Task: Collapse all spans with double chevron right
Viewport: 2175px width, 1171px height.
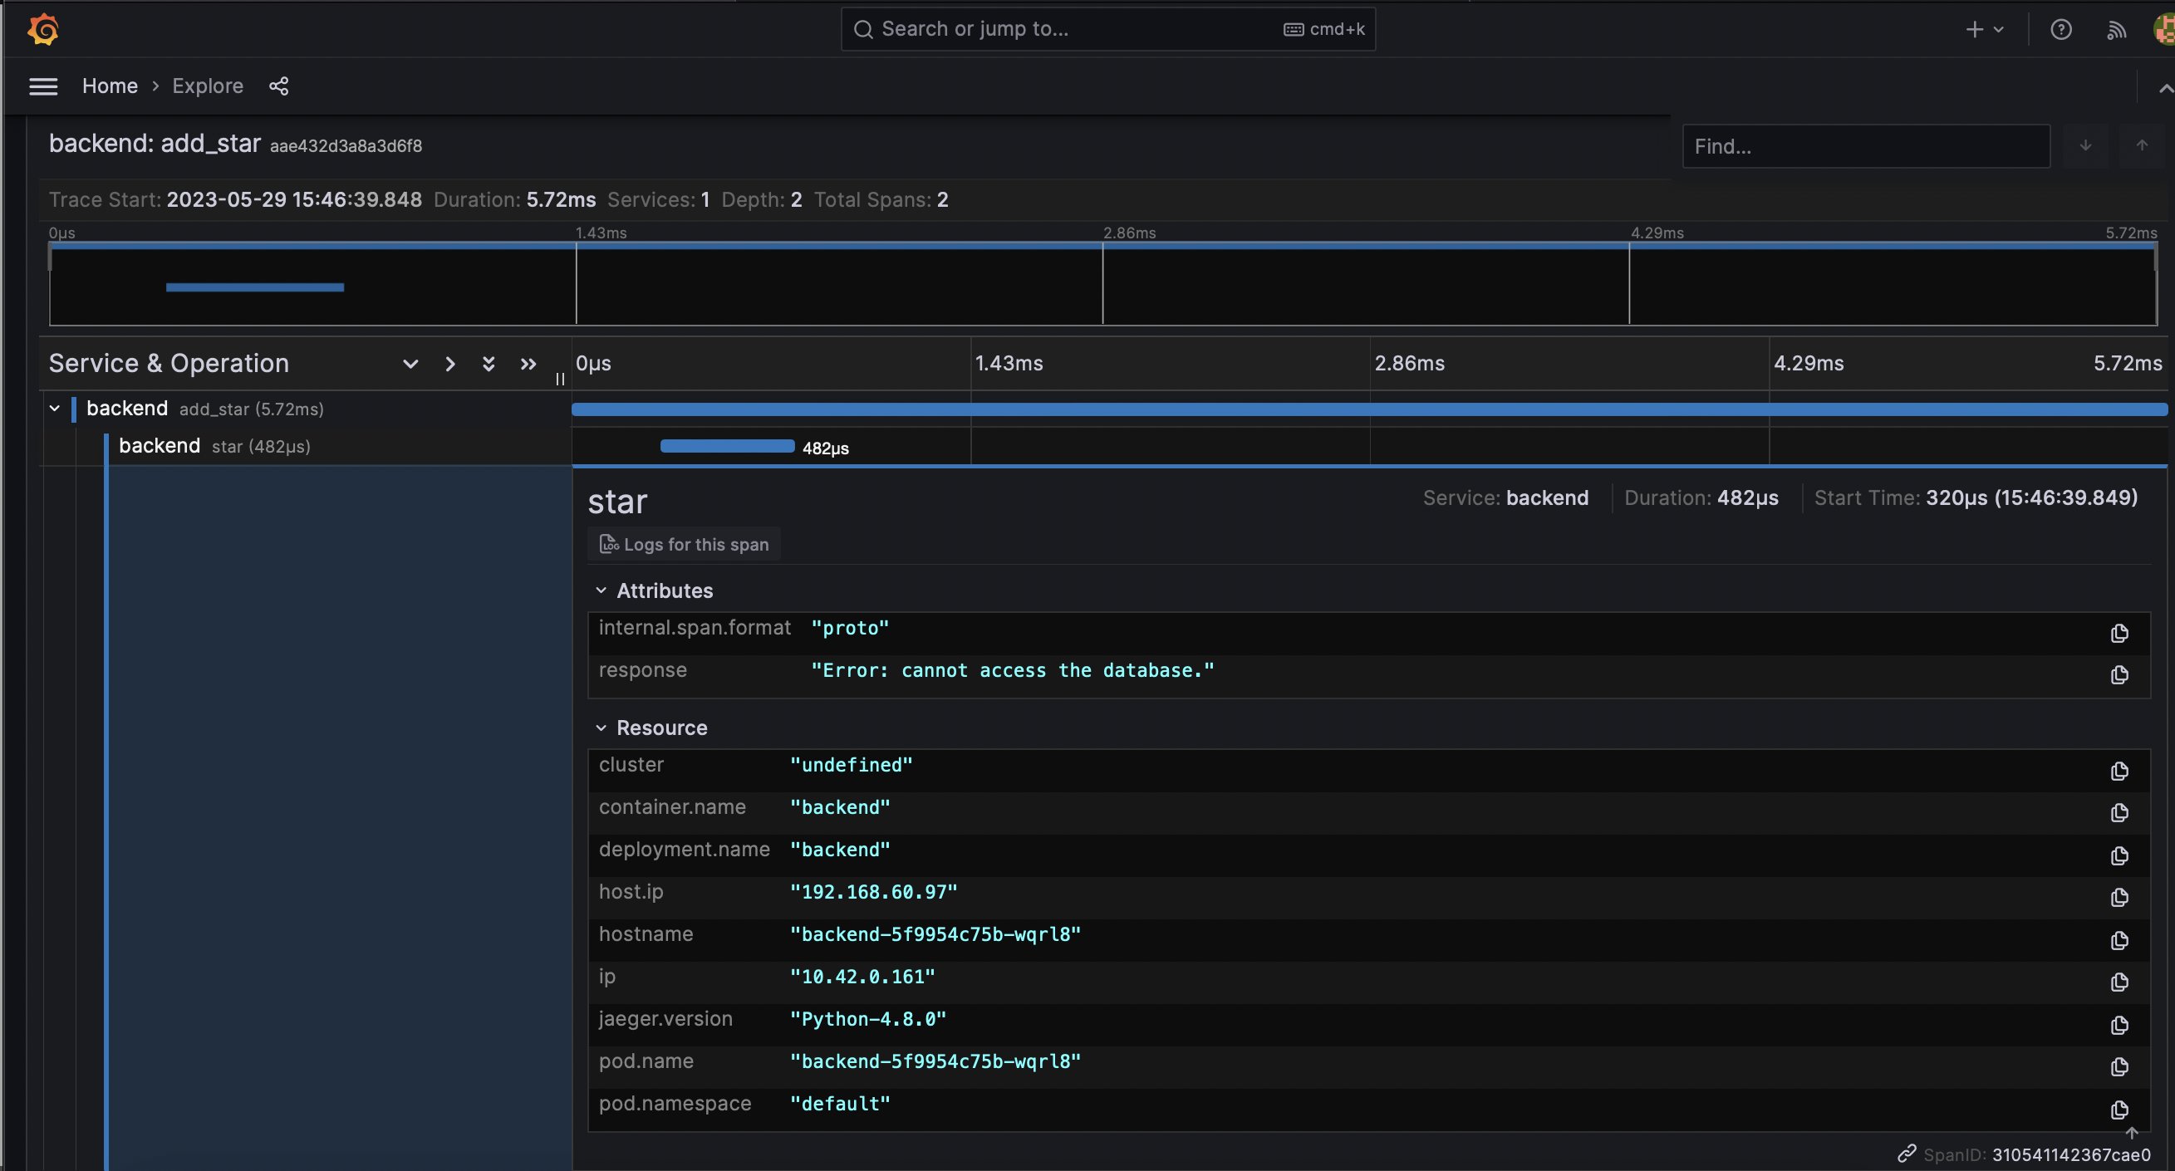Action: coord(528,364)
